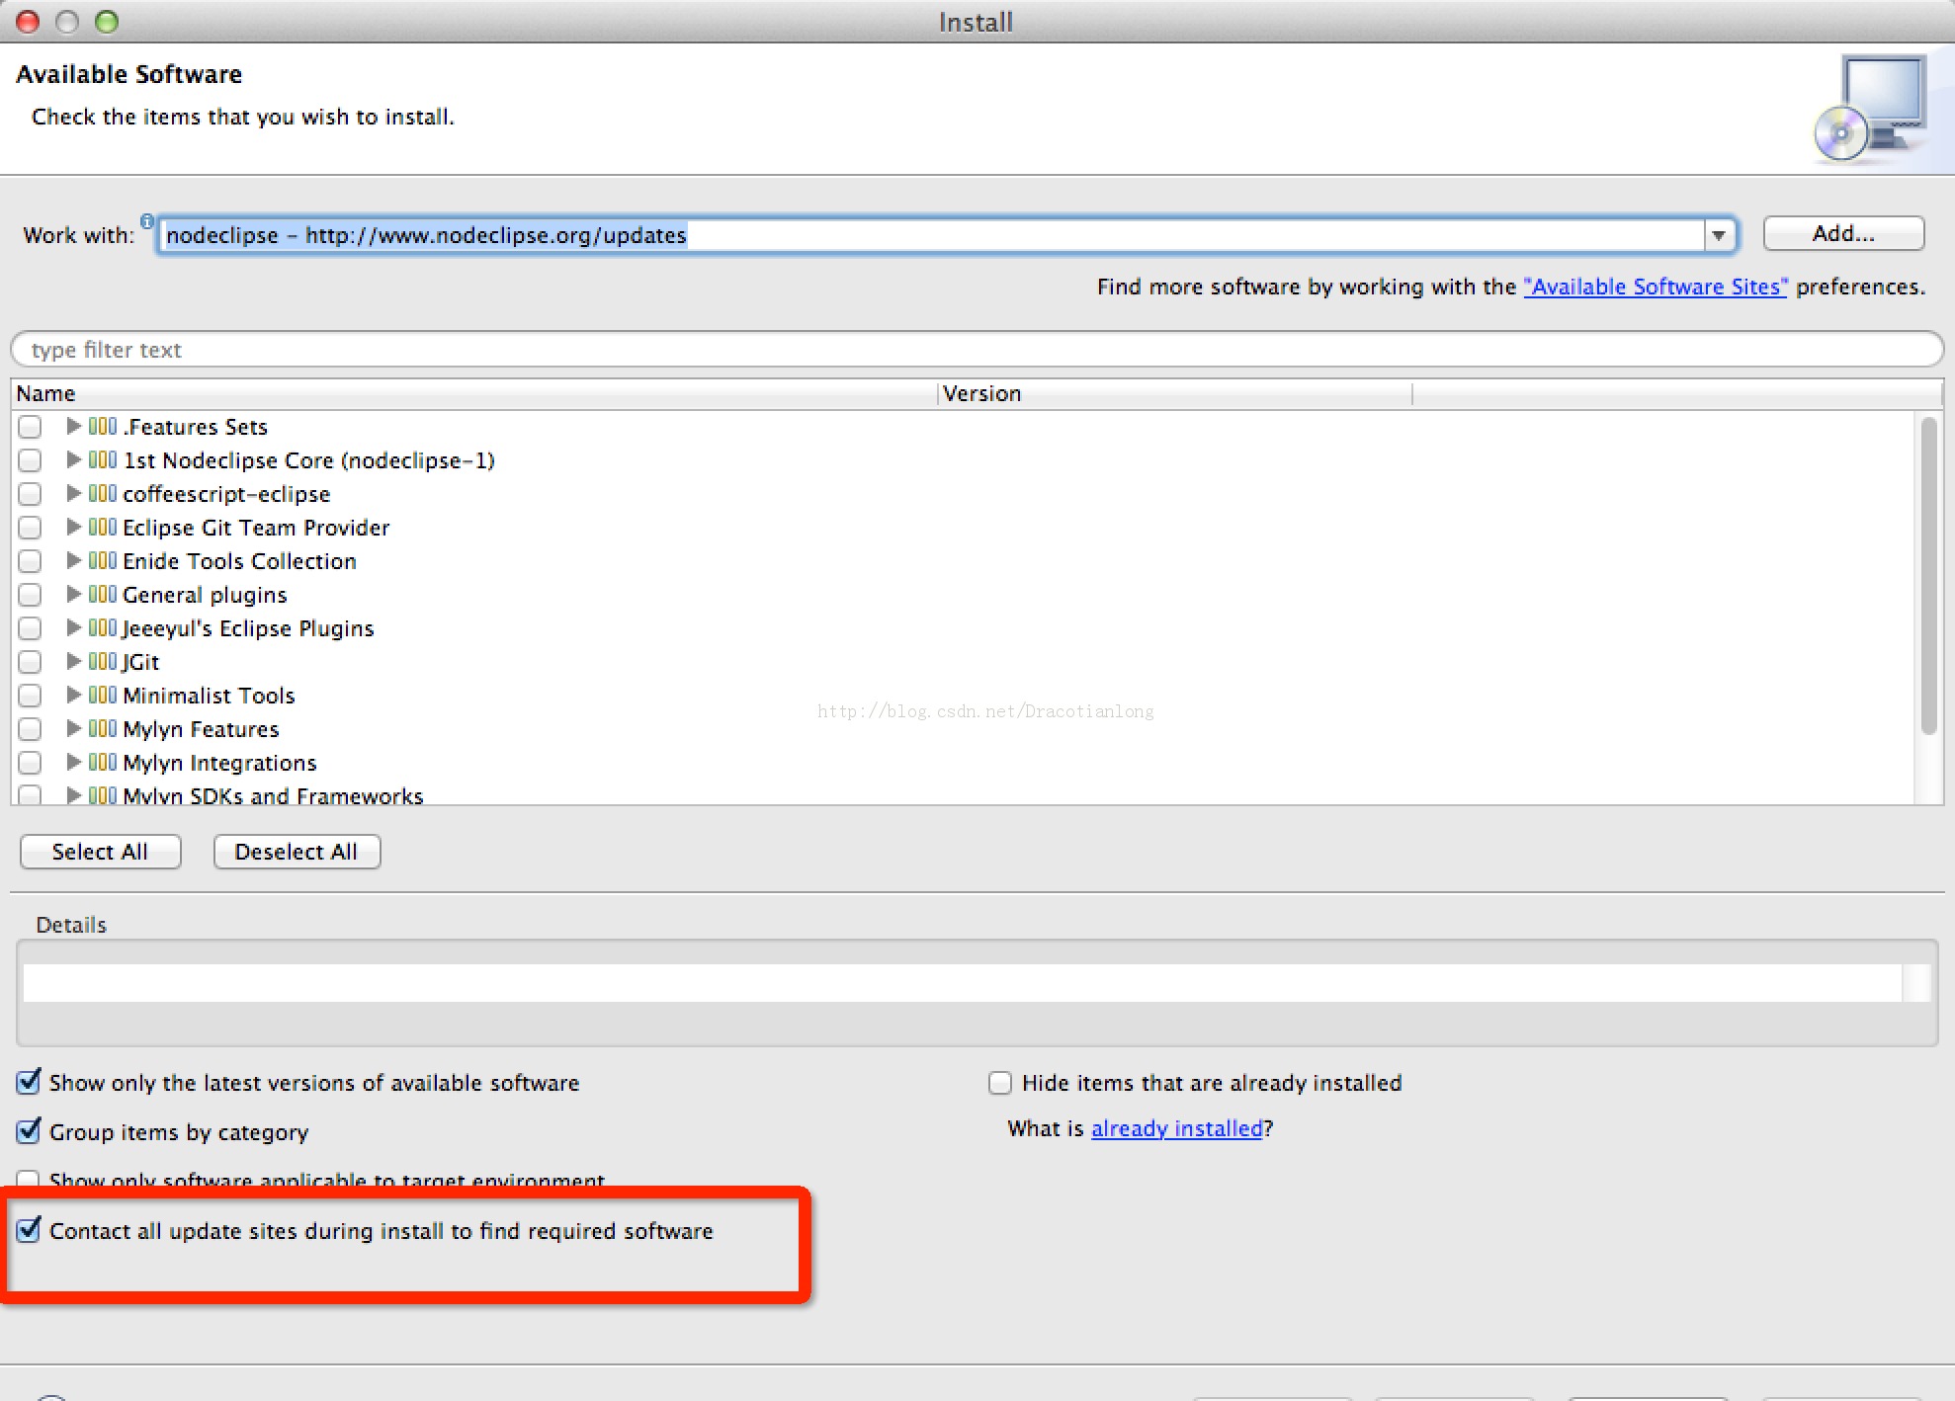This screenshot has width=1955, height=1401.
Task: Click the Mylyn Features category icon
Action: 103,728
